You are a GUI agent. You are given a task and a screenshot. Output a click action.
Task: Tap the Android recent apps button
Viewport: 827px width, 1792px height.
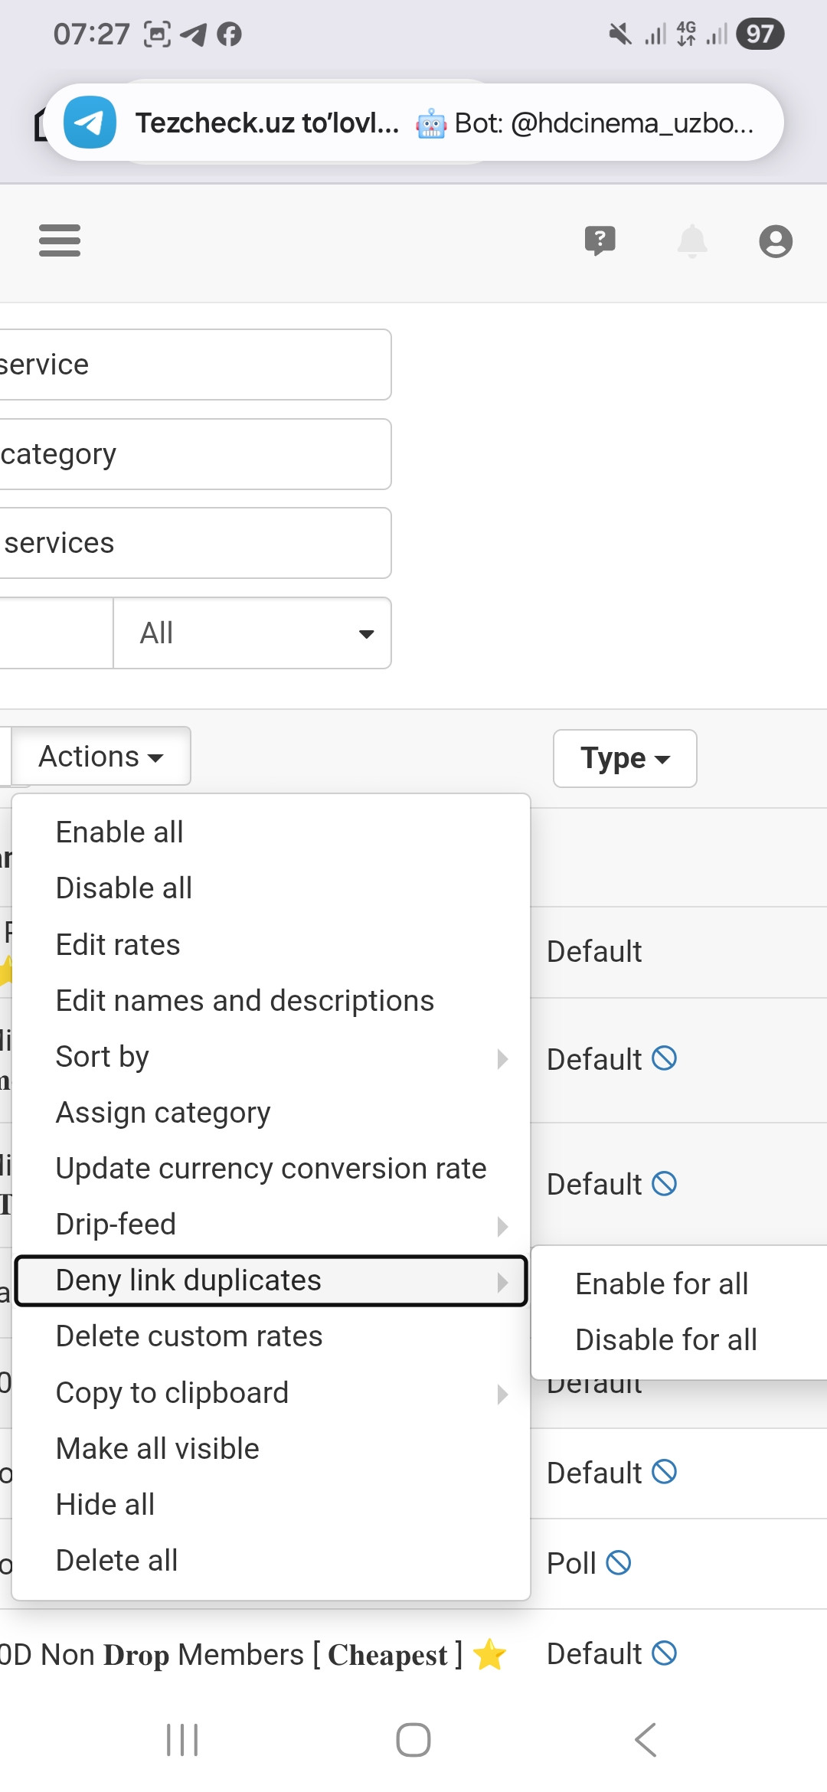pyautogui.click(x=182, y=1740)
